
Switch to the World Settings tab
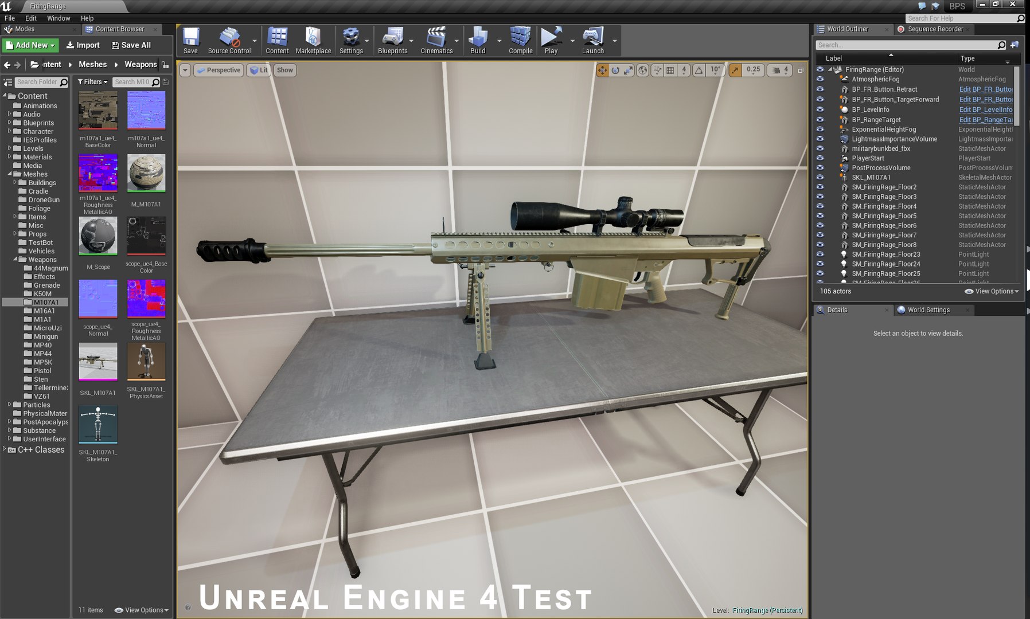(928, 310)
